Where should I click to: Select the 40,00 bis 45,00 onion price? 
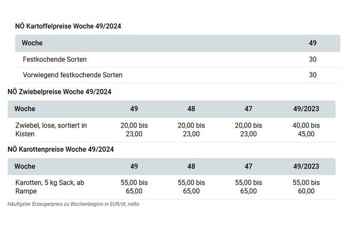[x=306, y=129]
